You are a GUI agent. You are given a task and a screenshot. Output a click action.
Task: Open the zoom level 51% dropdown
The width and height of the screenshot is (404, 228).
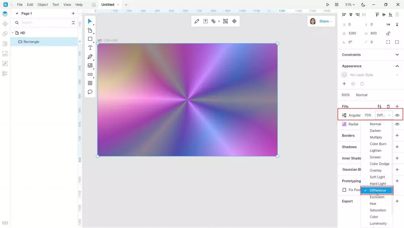tap(350, 5)
